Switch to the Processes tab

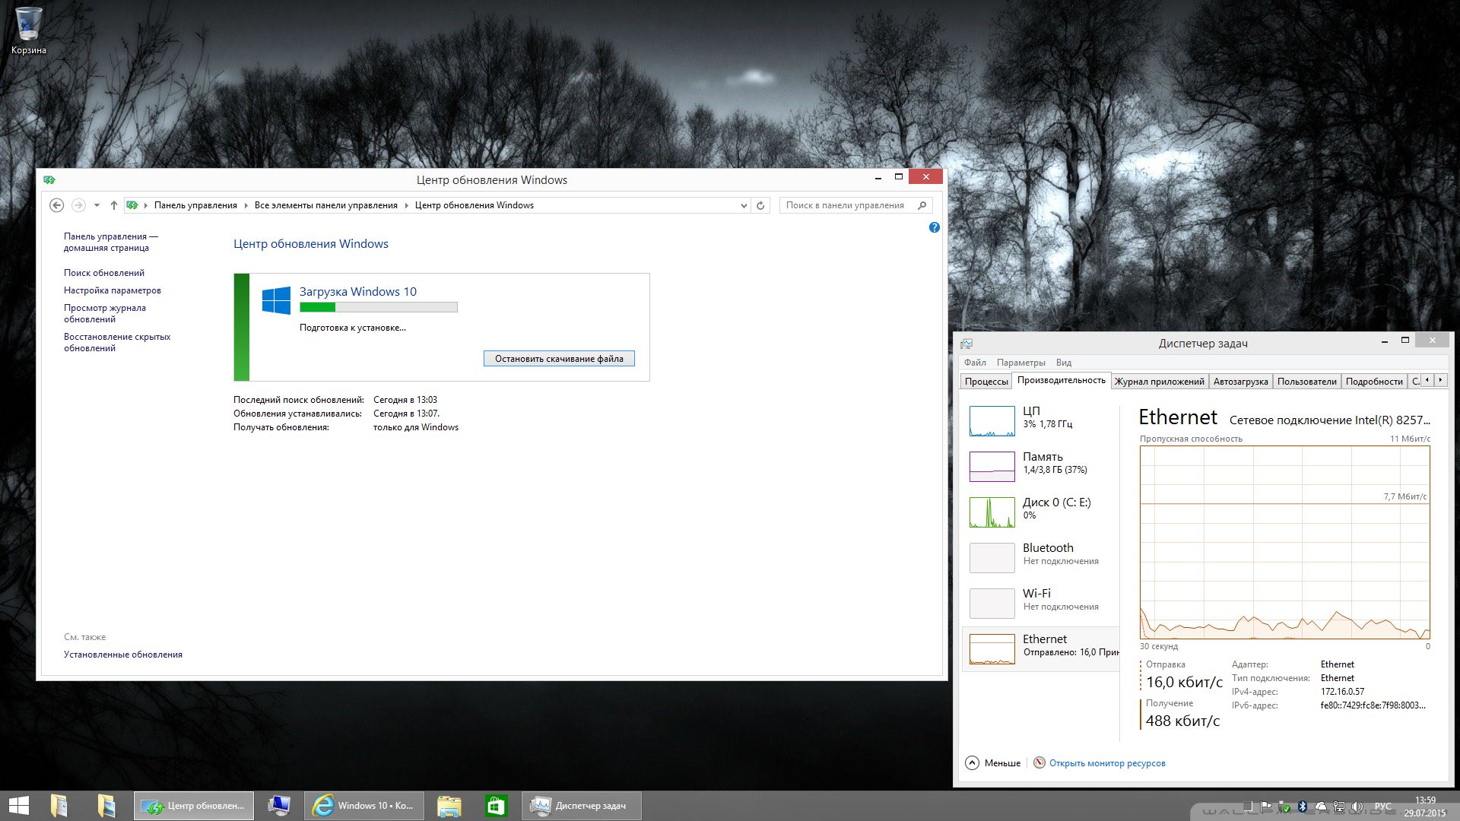point(986,382)
